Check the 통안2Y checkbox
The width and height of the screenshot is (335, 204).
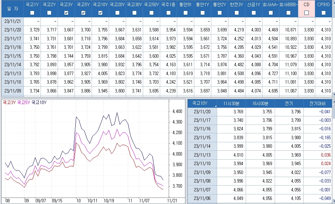[219, 13]
